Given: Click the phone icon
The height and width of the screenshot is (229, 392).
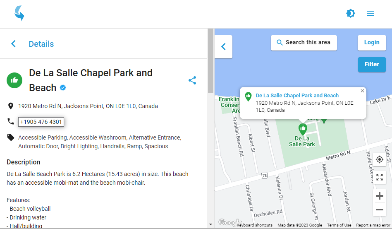Looking at the screenshot, I should click(x=10, y=121).
